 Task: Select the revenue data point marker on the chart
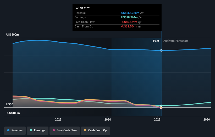[161, 50]
